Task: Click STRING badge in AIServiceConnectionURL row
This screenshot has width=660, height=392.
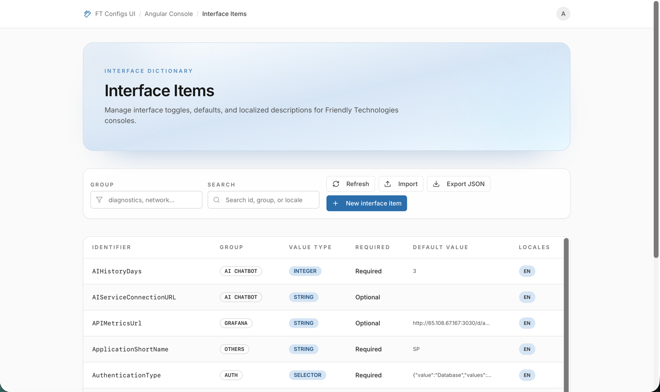Action: tap(303, 297)
